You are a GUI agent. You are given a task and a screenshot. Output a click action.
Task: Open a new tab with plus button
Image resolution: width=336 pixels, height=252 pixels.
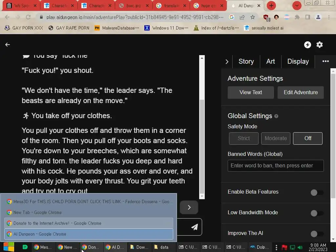click(x=271, y=6)
